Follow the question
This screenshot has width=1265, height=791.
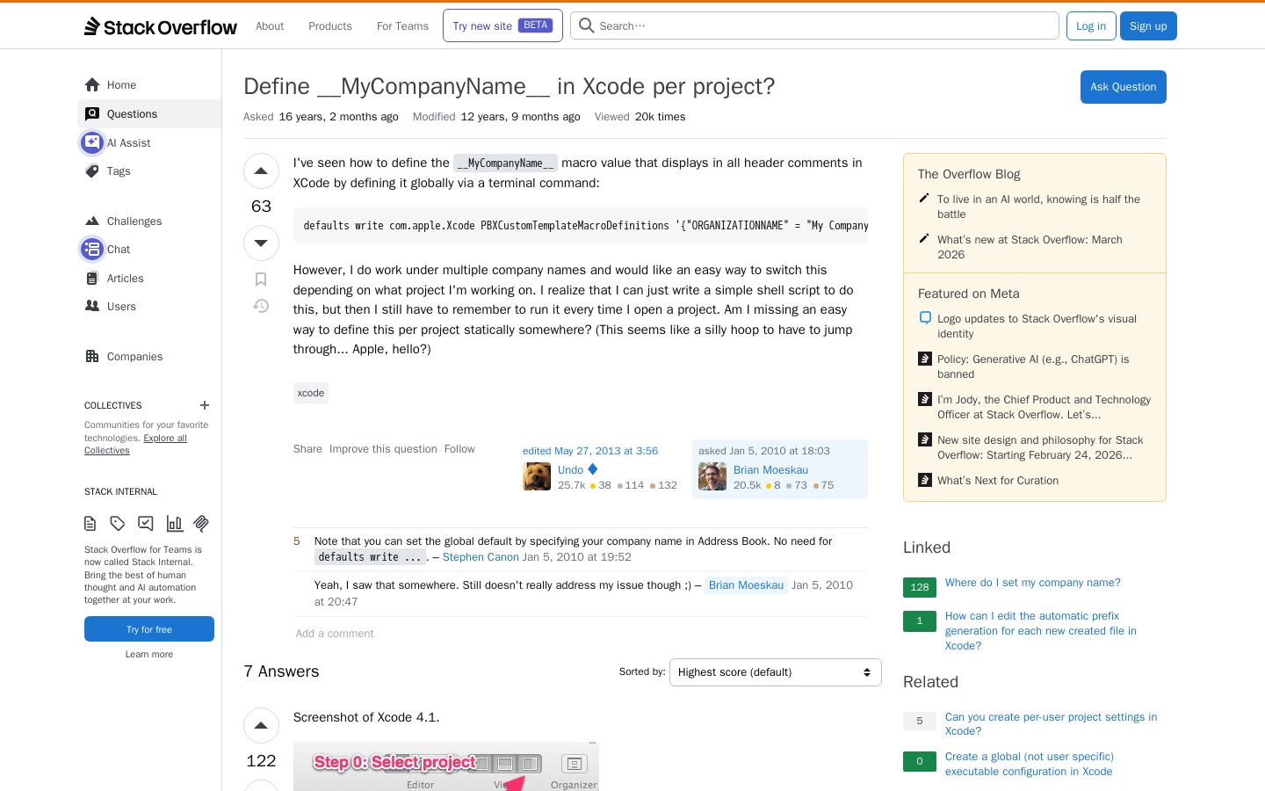tap(459, 449)
